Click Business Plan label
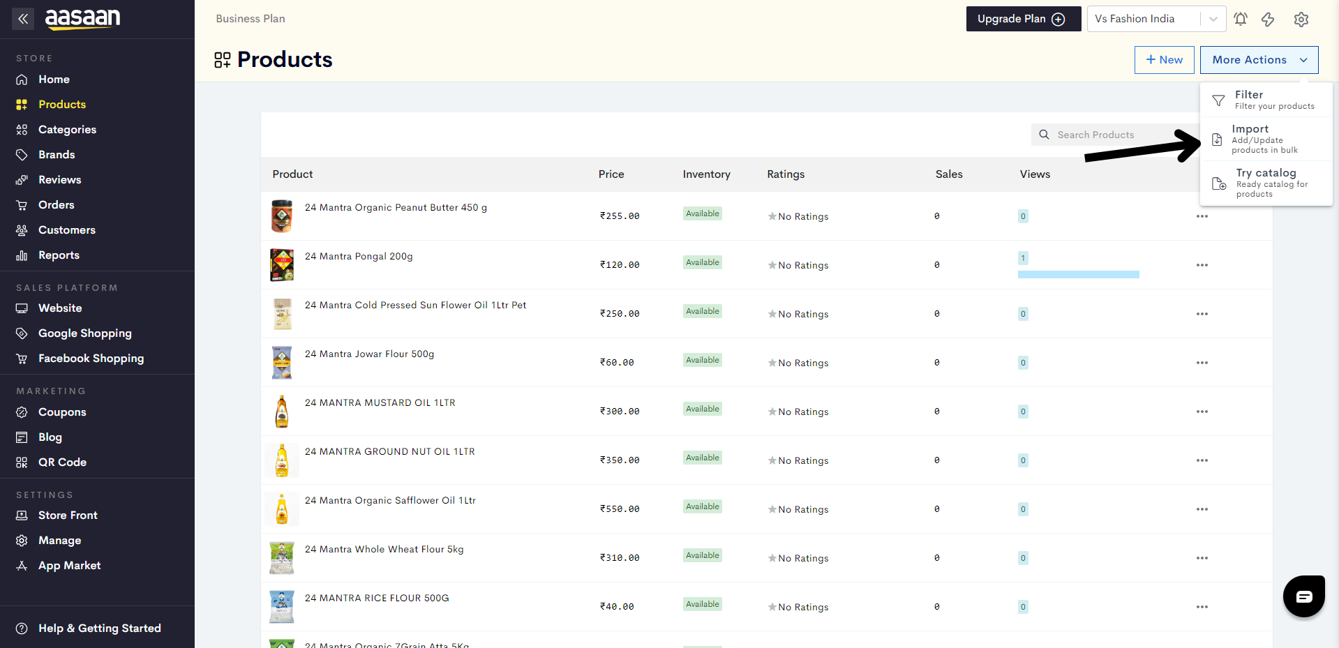The width and height of the screenshot is (1339, 648). [x=250, y=19]
